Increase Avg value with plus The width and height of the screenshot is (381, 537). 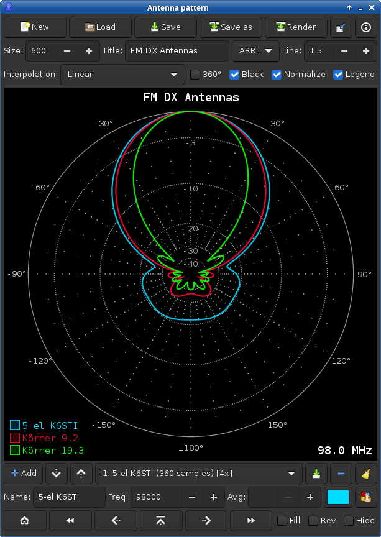(x=310, y=497)
